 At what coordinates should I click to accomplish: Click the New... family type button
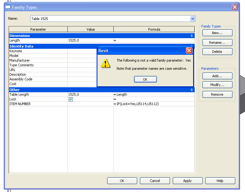(217, 33)
